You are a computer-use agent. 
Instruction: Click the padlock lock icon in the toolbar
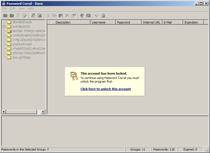tap(103, 16)
